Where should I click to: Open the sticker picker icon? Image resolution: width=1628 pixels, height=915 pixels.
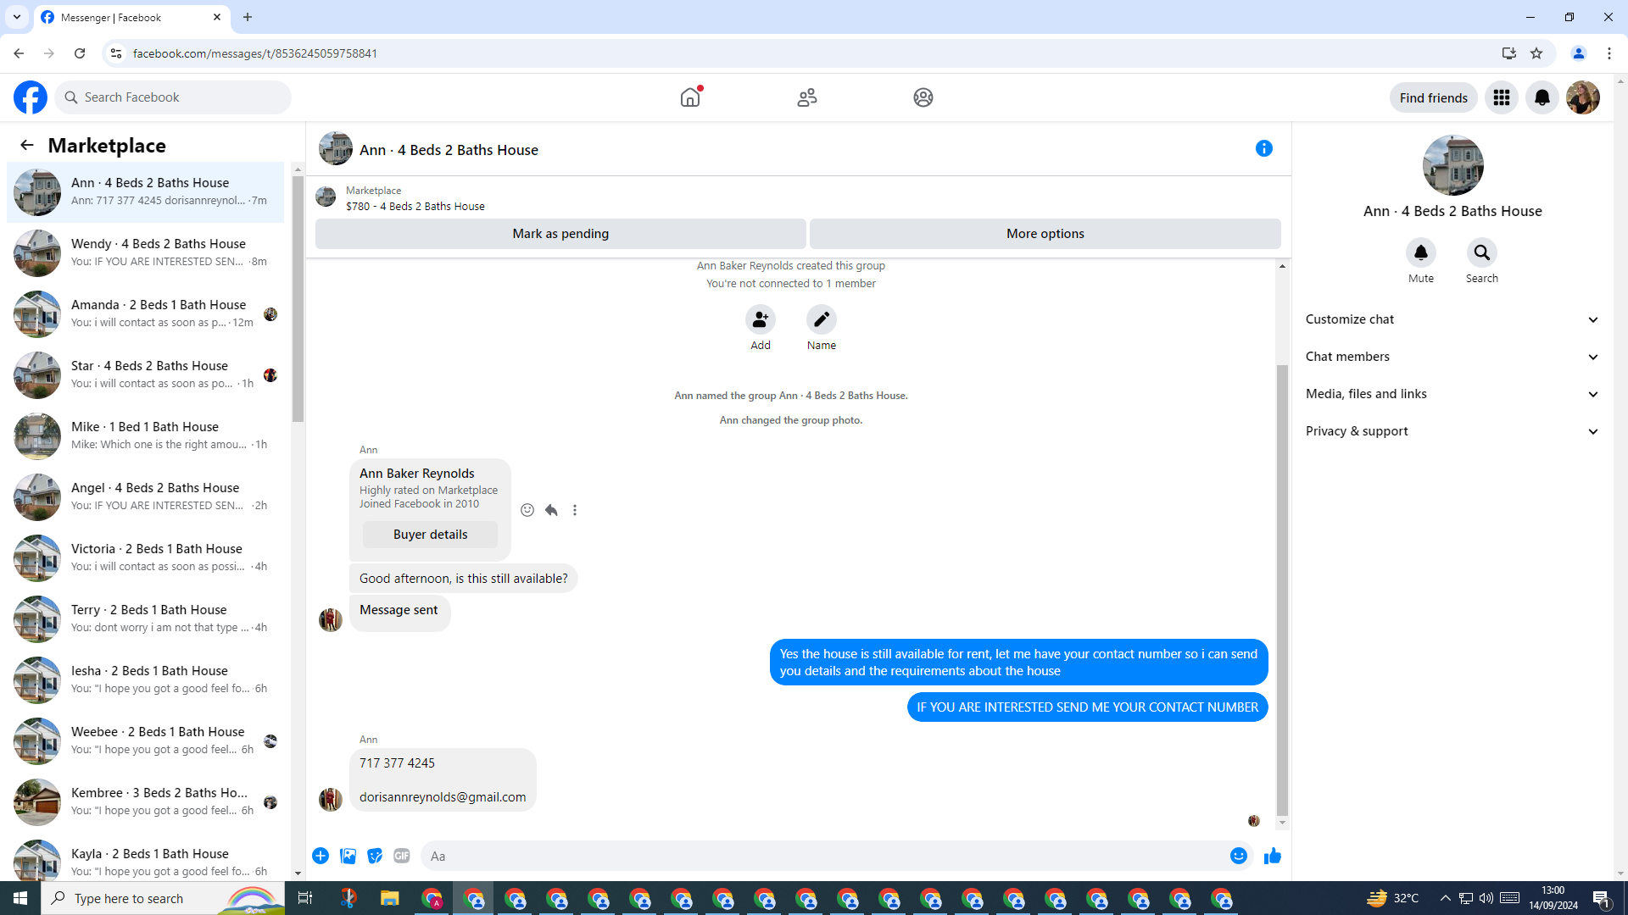tap(375, 857)
